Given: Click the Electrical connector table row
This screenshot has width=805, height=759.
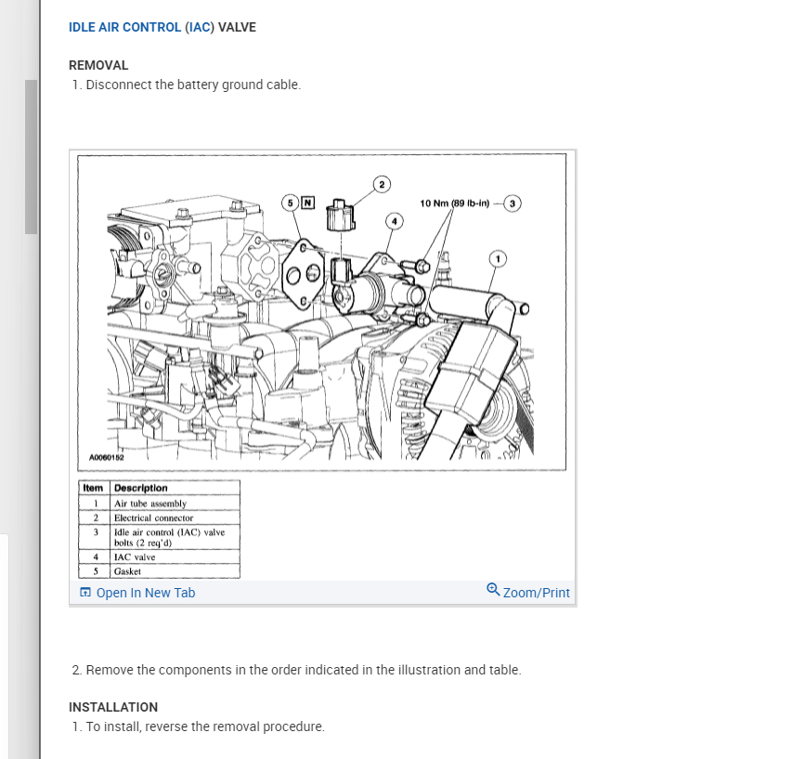Looking at the screenshot, I should [x=159, y=517].
